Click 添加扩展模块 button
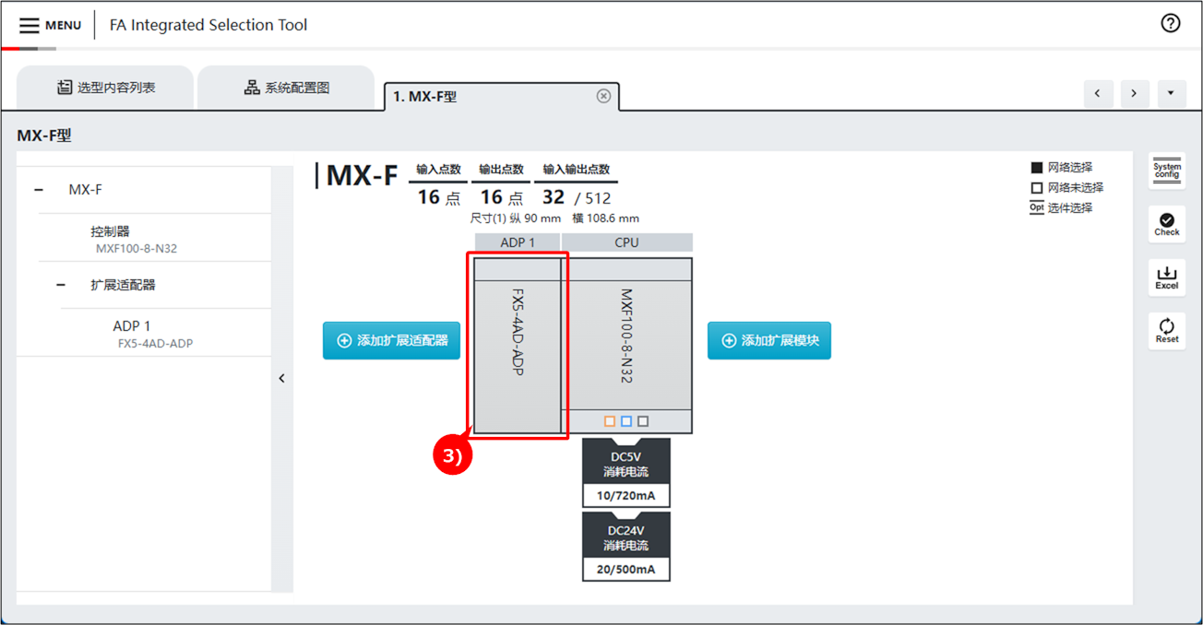Image resolution: width=1203 pixels, height=625 pixels. [x=768, y=340]
